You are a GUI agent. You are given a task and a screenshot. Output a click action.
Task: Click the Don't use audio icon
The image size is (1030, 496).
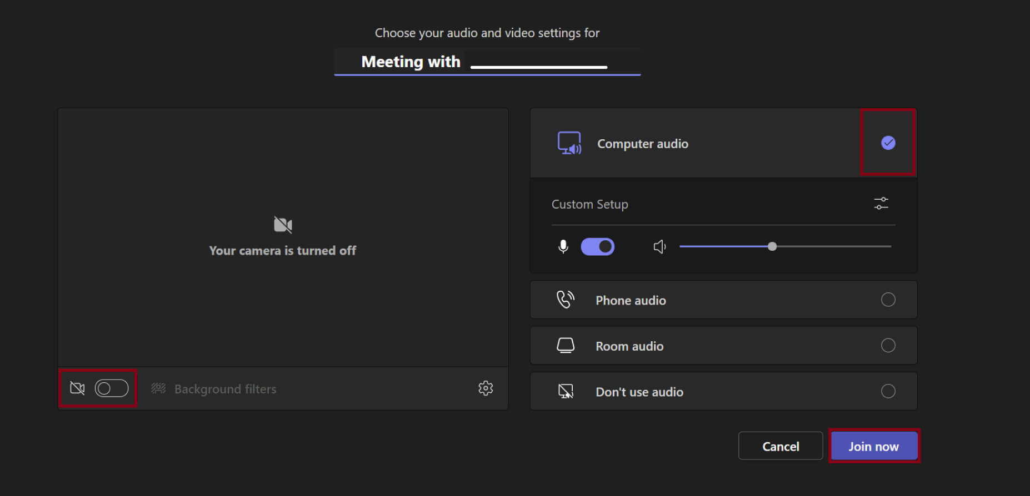566,392
